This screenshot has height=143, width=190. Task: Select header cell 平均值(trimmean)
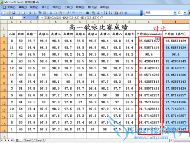pyautogui.click(x=149, y=34)
